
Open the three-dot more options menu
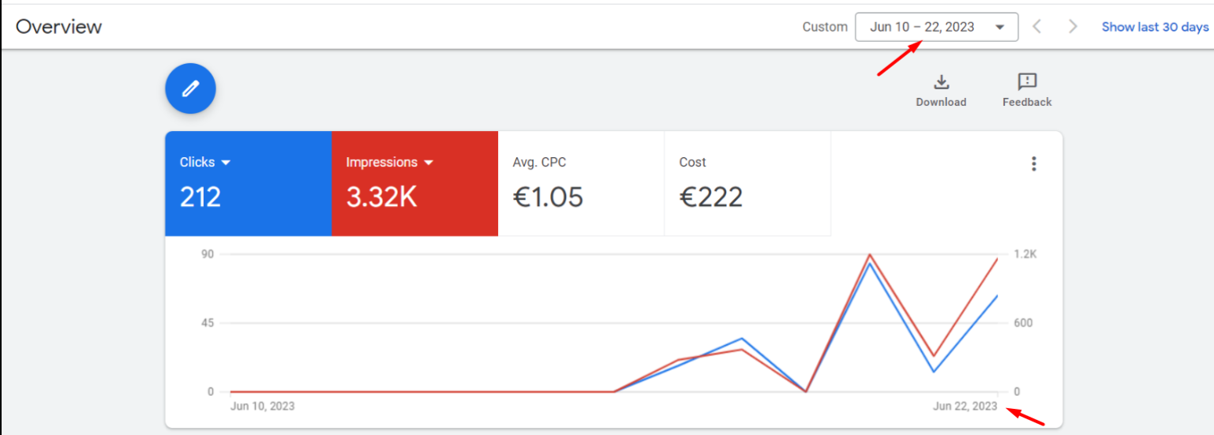pos(1033,164)
